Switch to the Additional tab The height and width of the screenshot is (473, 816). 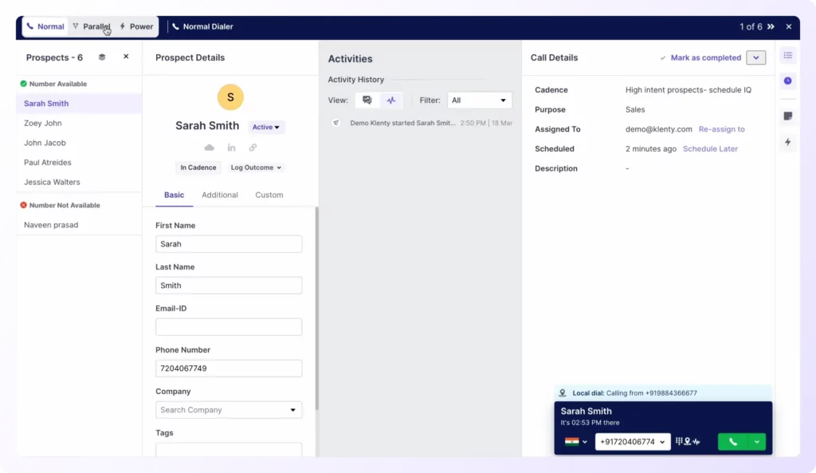pos(219,195)
